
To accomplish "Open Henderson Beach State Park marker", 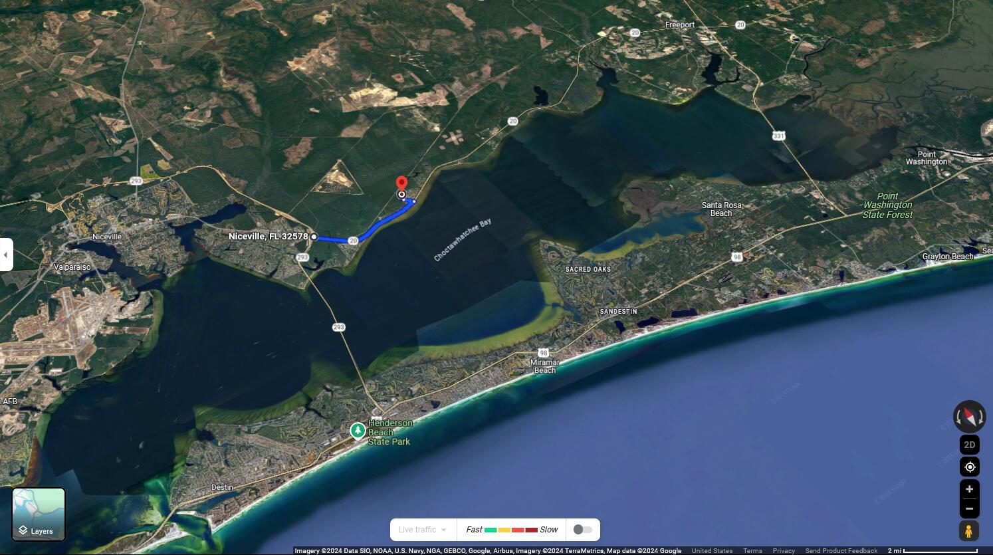I will 358,431.
